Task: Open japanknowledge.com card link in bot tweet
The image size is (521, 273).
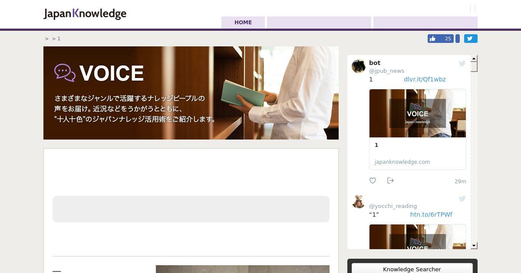Action: (402, 162)
